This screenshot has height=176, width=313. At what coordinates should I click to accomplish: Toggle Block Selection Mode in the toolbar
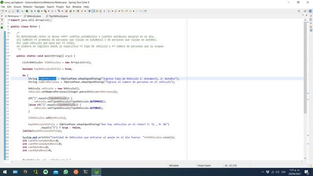click(100, 11)
